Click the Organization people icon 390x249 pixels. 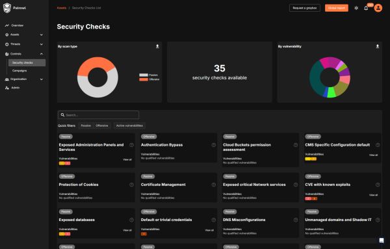point(7,79)
